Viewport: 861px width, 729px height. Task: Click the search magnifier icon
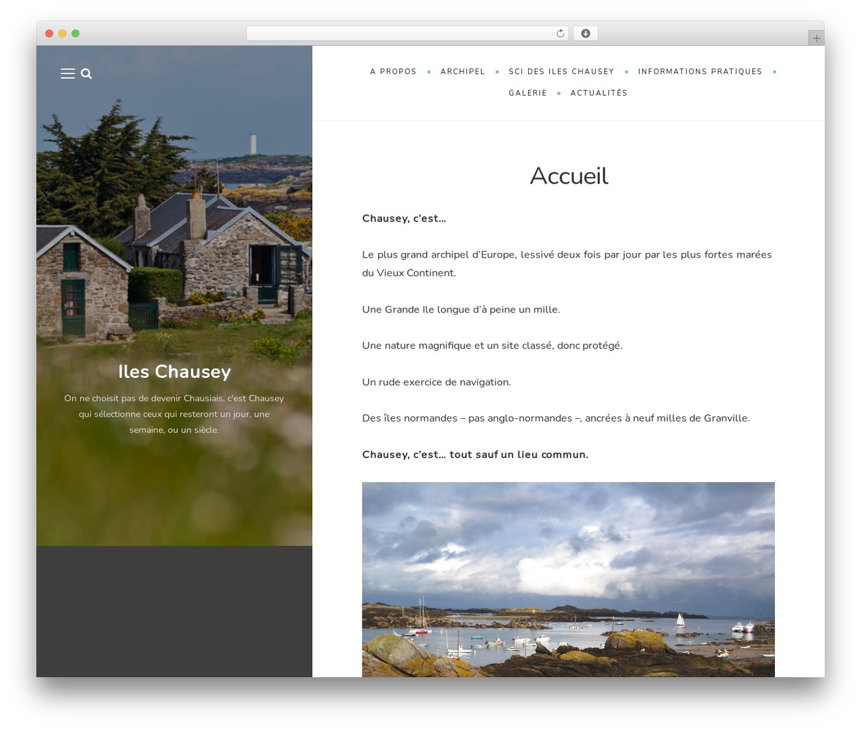(x=86, y=74)
